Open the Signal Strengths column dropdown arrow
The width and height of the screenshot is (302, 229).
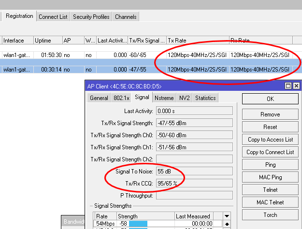tap(227, 216)
